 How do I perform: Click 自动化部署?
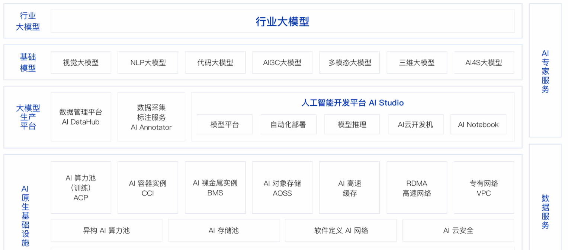pyautogui.click(x=288, y=124)
